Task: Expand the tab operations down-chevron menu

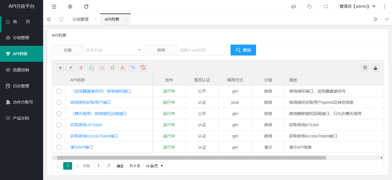Action: (x=387, y=19)
